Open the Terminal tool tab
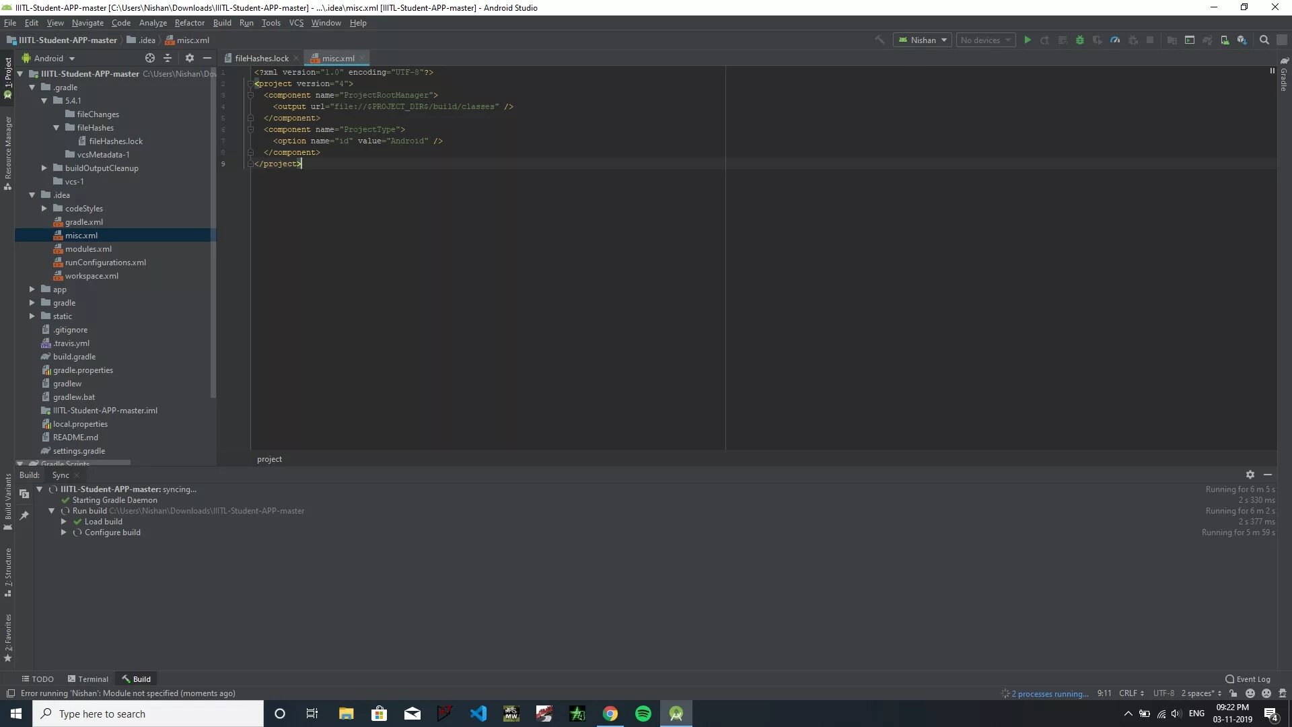Image resolution: width=1292 pixels, height=727 pixels. tap(88, 679)
